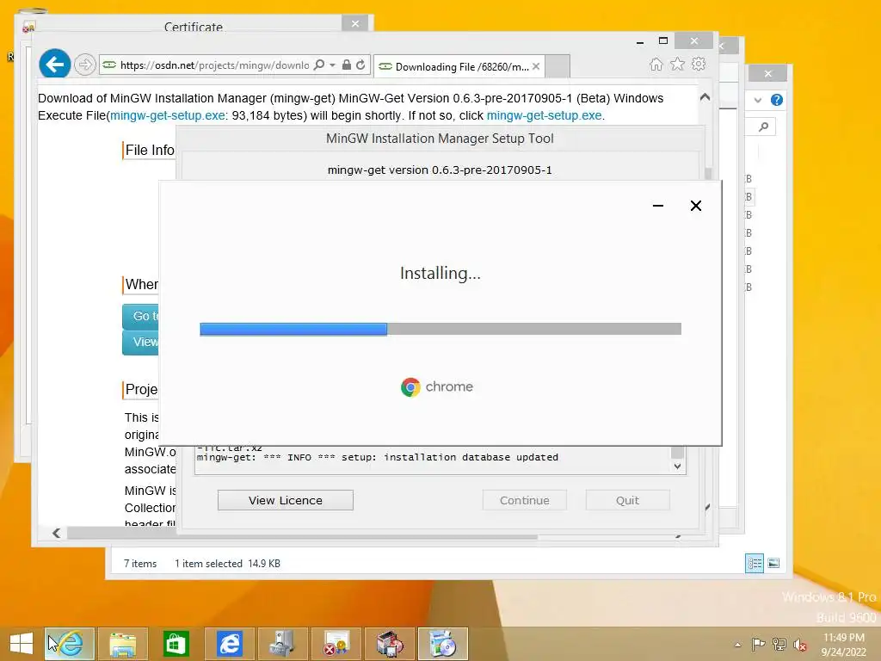
Task: Click the page scrollbar up arrow
Action: pos(705,96)
